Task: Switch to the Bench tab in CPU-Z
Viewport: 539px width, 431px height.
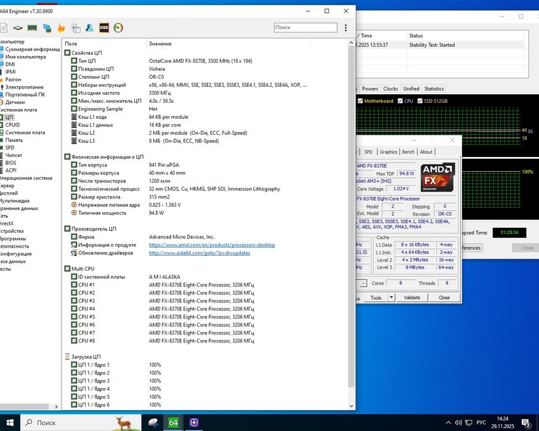Action: coord(408,152)
